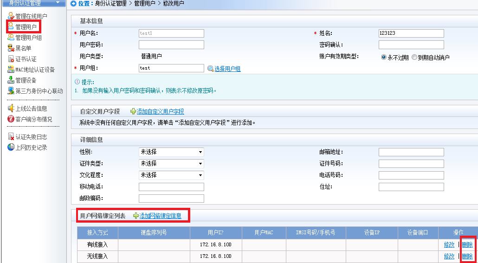Viewport: 478px width, 263px height.
Task: Open the 性别 dropdown
Action: click(171, 152)
